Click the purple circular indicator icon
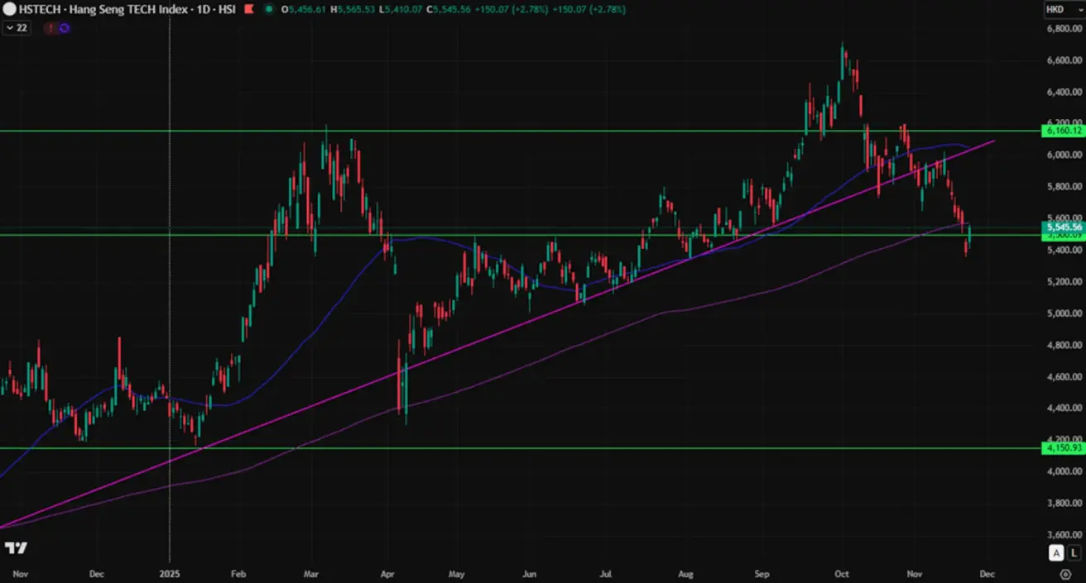 click(64, 27)
